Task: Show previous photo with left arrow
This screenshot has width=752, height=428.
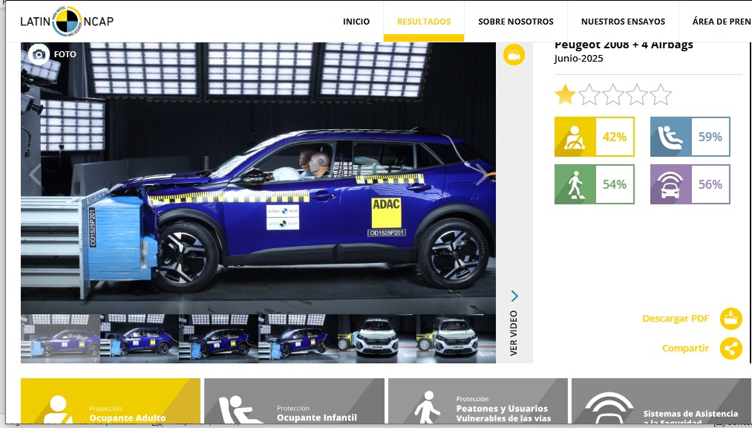Action: coord(35,174)
